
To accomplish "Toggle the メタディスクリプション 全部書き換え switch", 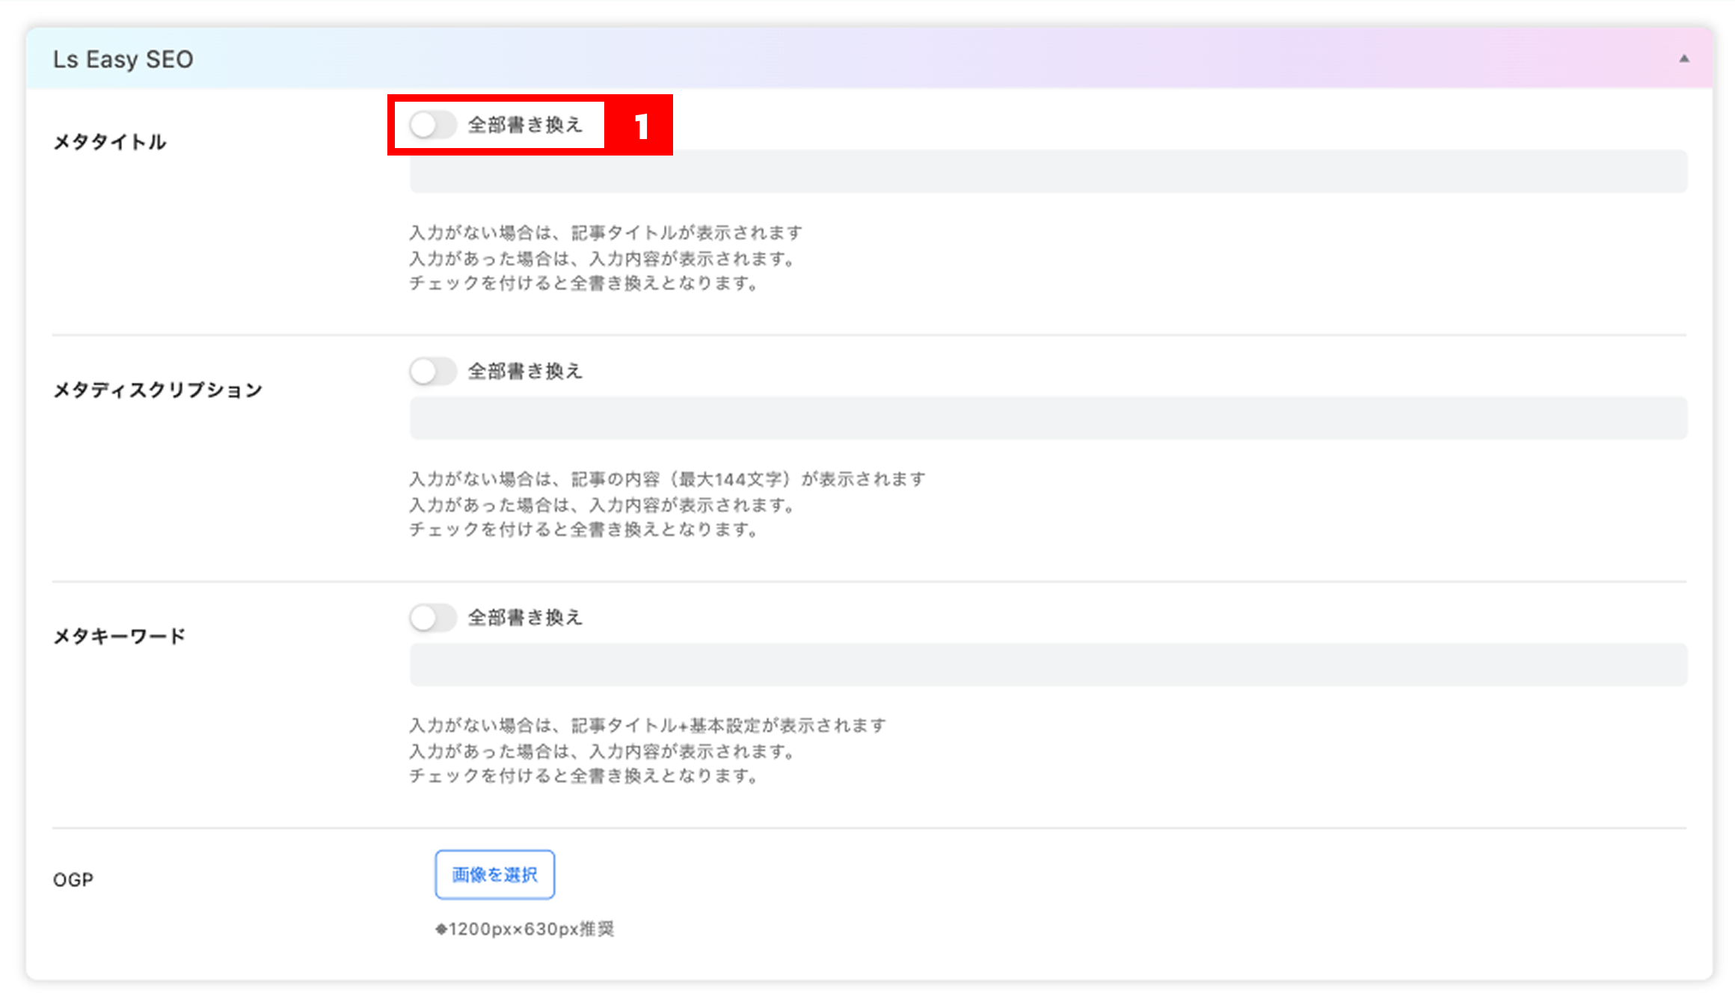I will click(433, 371).
